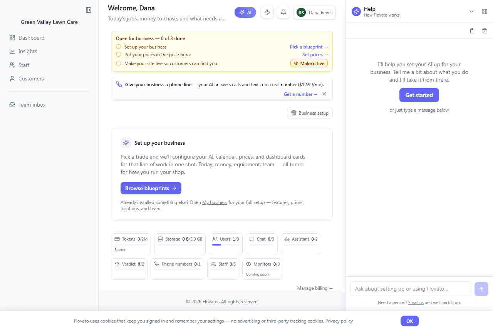Toggle the AI assistant button
Viewport: 493px width, 331px height.
pyautogui.click(x=245, y=12)
